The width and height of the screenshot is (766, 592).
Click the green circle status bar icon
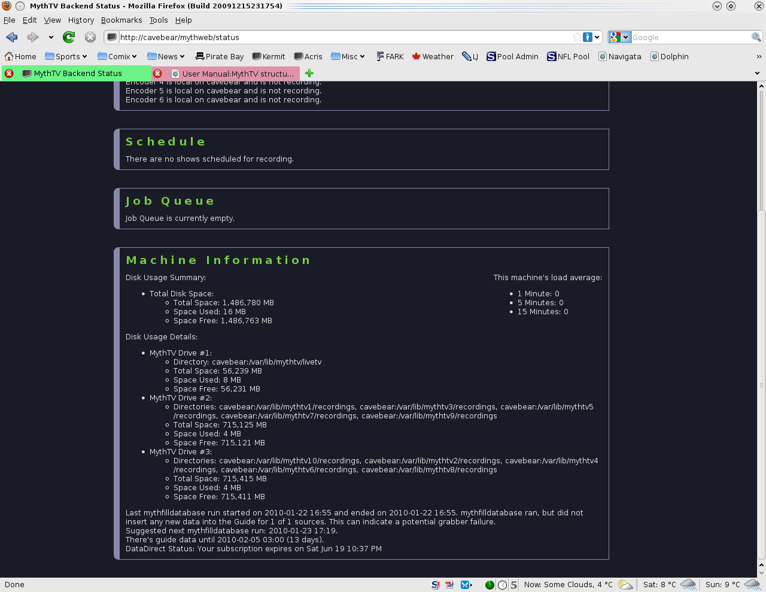pyautogui.click(x=490, y=585)
